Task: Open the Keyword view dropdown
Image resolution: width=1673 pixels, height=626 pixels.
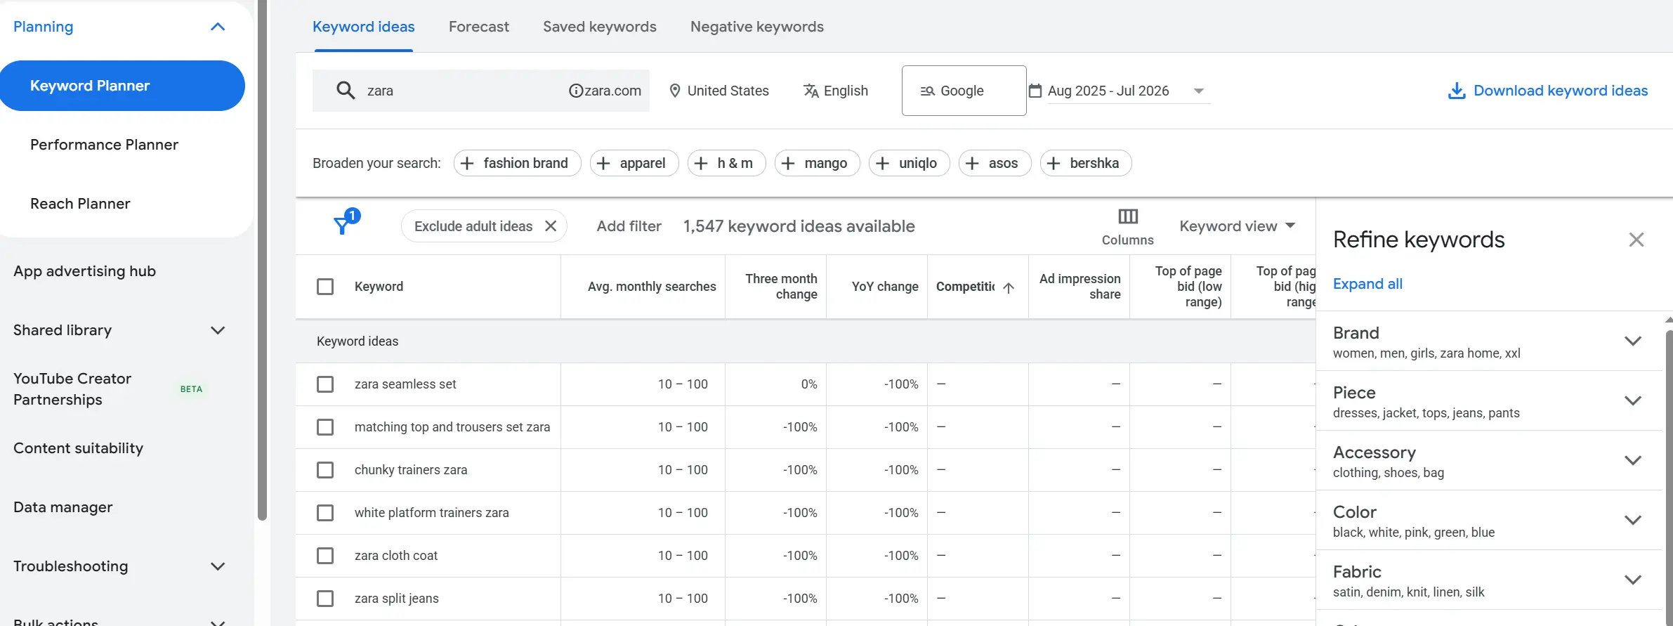Action: [x=1237, y=226]
